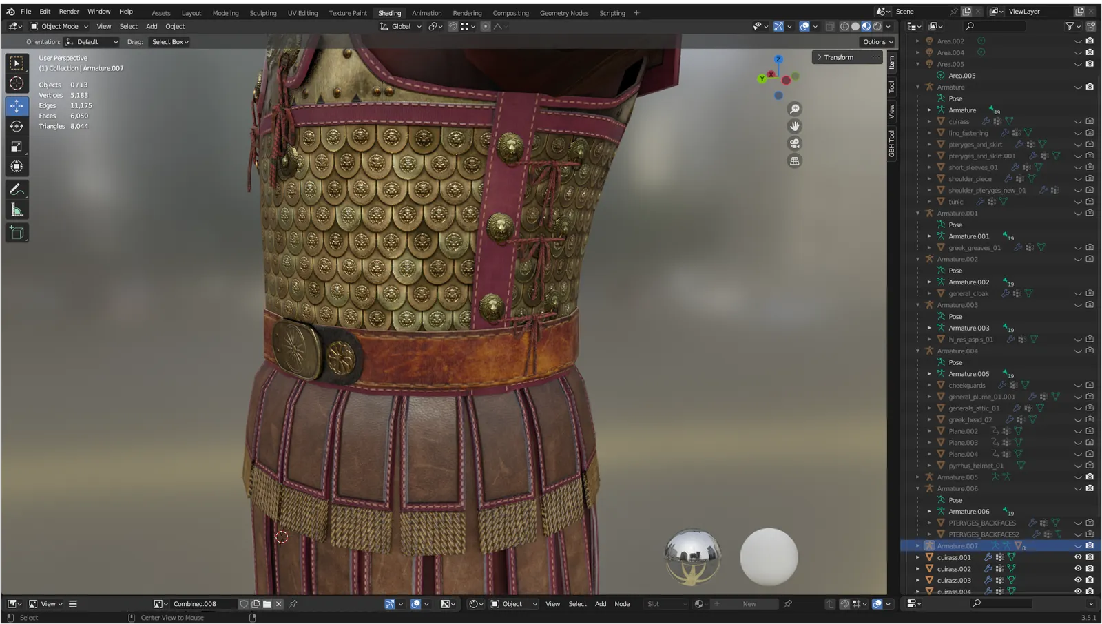
Task: Choose the Rotate tool
Action: click(17, 126)
